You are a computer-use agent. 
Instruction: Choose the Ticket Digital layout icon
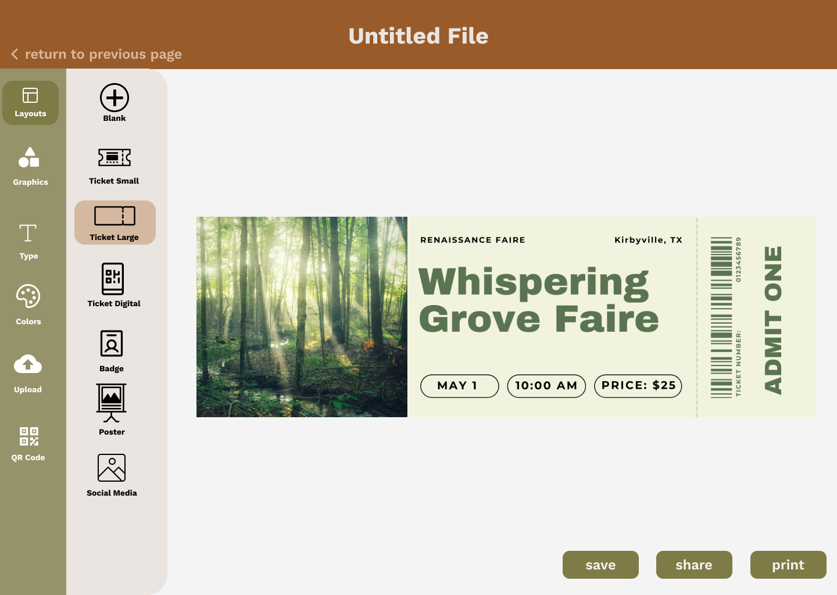click(x=113, y=279)
